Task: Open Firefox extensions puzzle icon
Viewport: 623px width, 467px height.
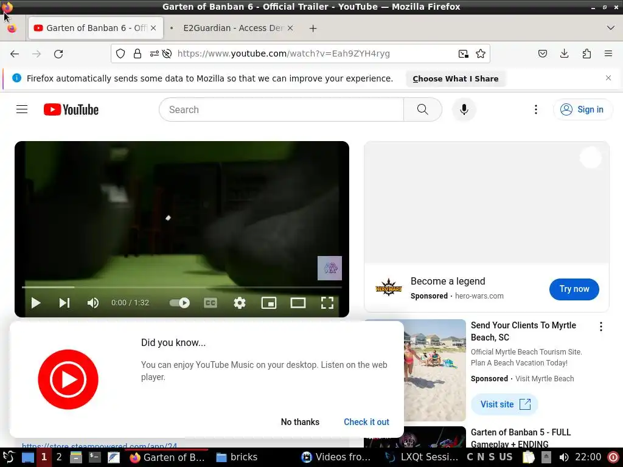Action: tap(586, 54)
